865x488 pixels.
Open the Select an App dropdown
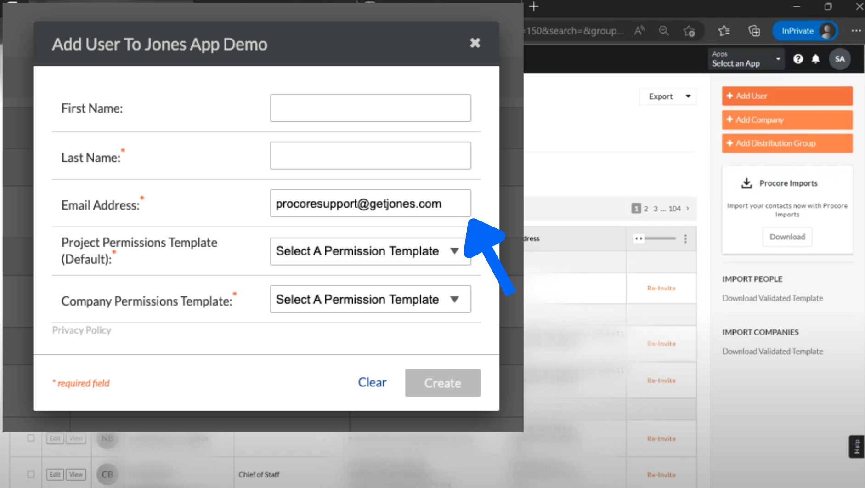point(746,59)
